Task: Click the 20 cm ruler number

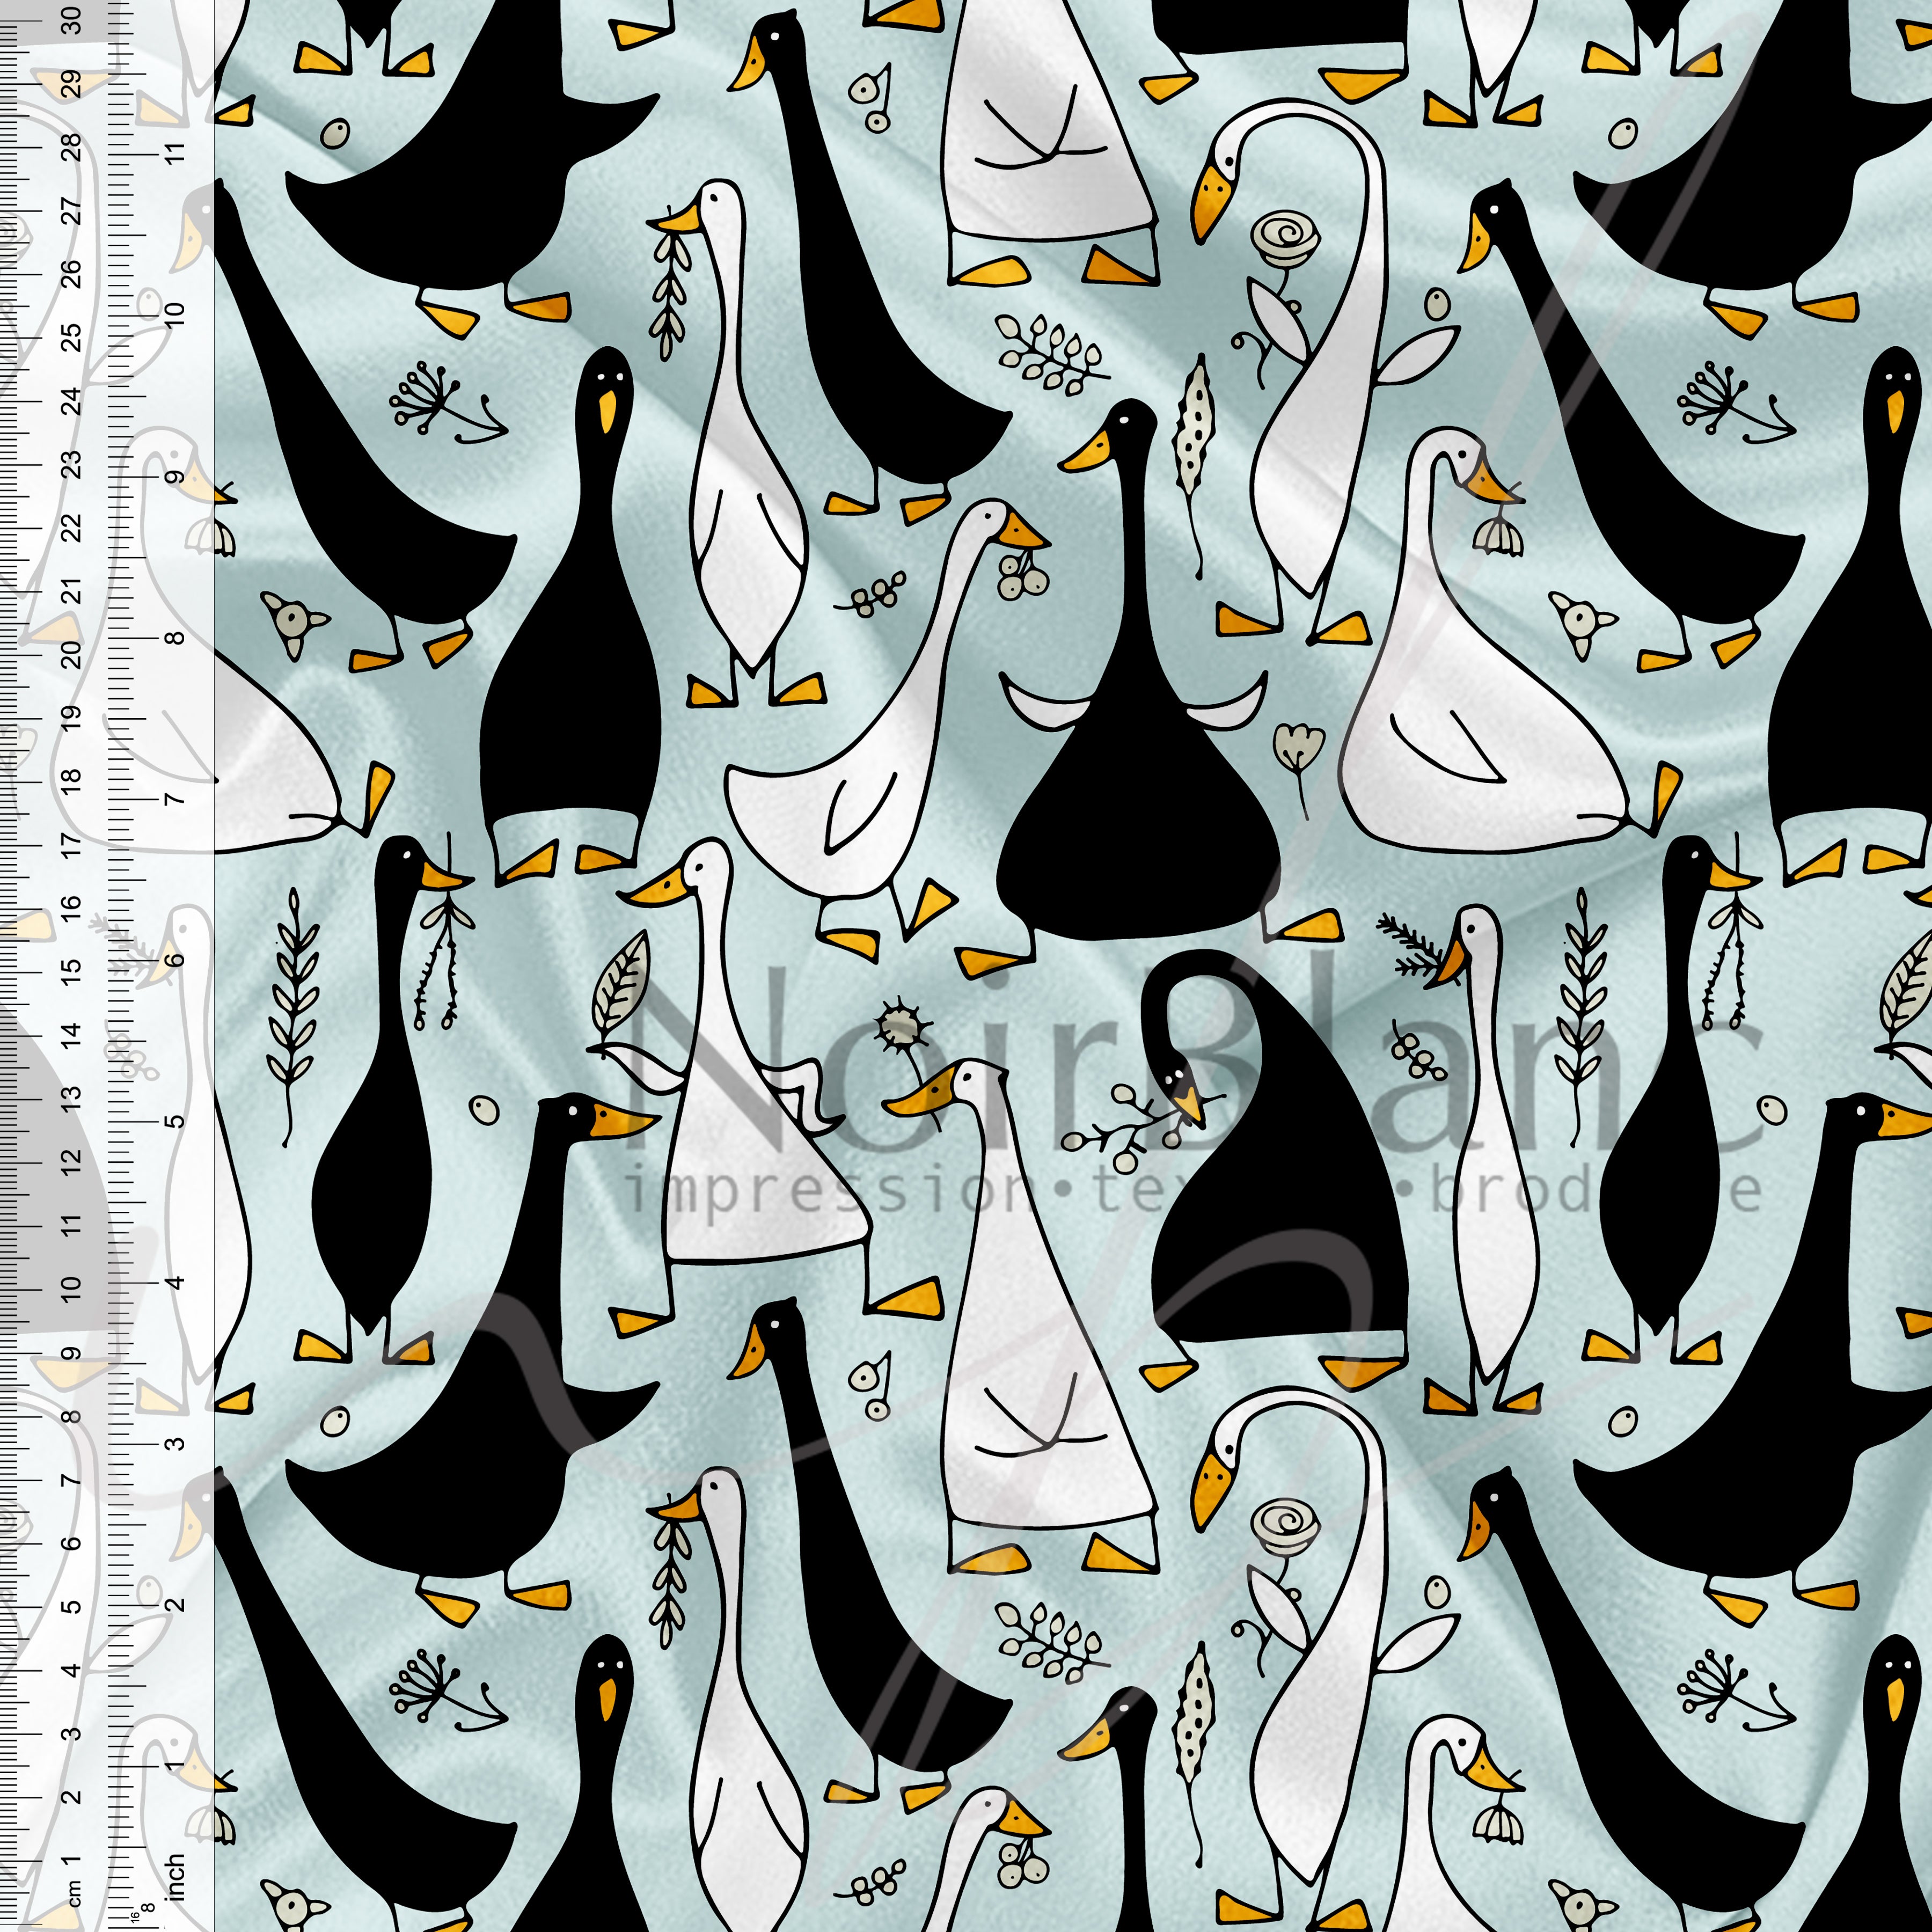Action: pyautogui.click(x=71, y=655)
